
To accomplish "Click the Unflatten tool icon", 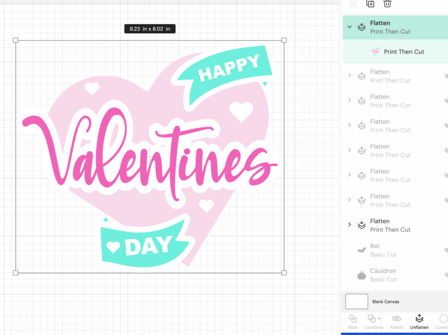I will (x=419, y=318).
